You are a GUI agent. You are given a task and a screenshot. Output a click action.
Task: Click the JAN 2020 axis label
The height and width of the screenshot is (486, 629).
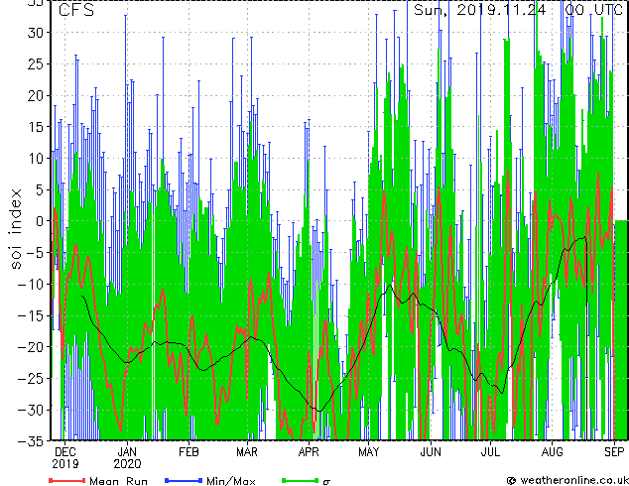(127, 458)
